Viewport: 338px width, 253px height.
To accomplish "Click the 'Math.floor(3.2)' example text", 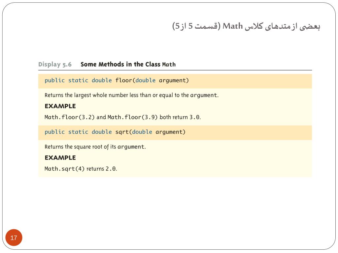I will pos(69,117).
